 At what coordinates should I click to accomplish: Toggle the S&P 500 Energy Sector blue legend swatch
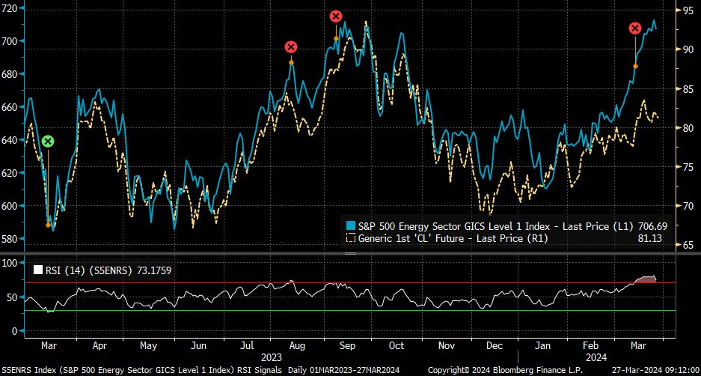(x=349, y=225)
